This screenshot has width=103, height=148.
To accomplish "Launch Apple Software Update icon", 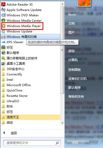I will pyautogui.click(x=3, y=10).
